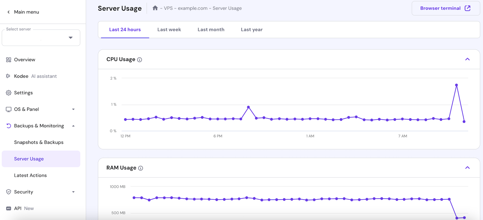Viewport: 483px width, 220px height.
Task: Click the Settings gear icon
Action: (x=8, y=93)
